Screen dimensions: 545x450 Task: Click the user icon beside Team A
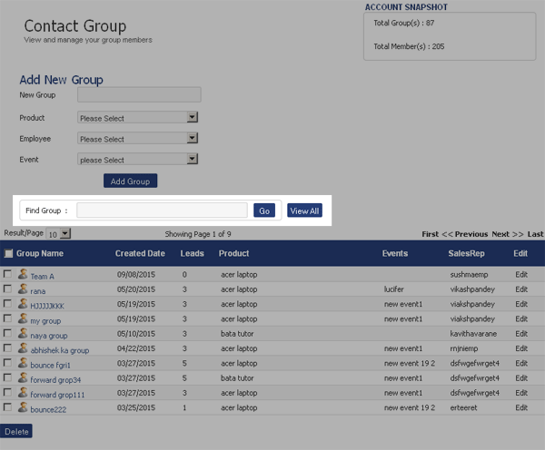pyautogui.click(x=23, y=274)
